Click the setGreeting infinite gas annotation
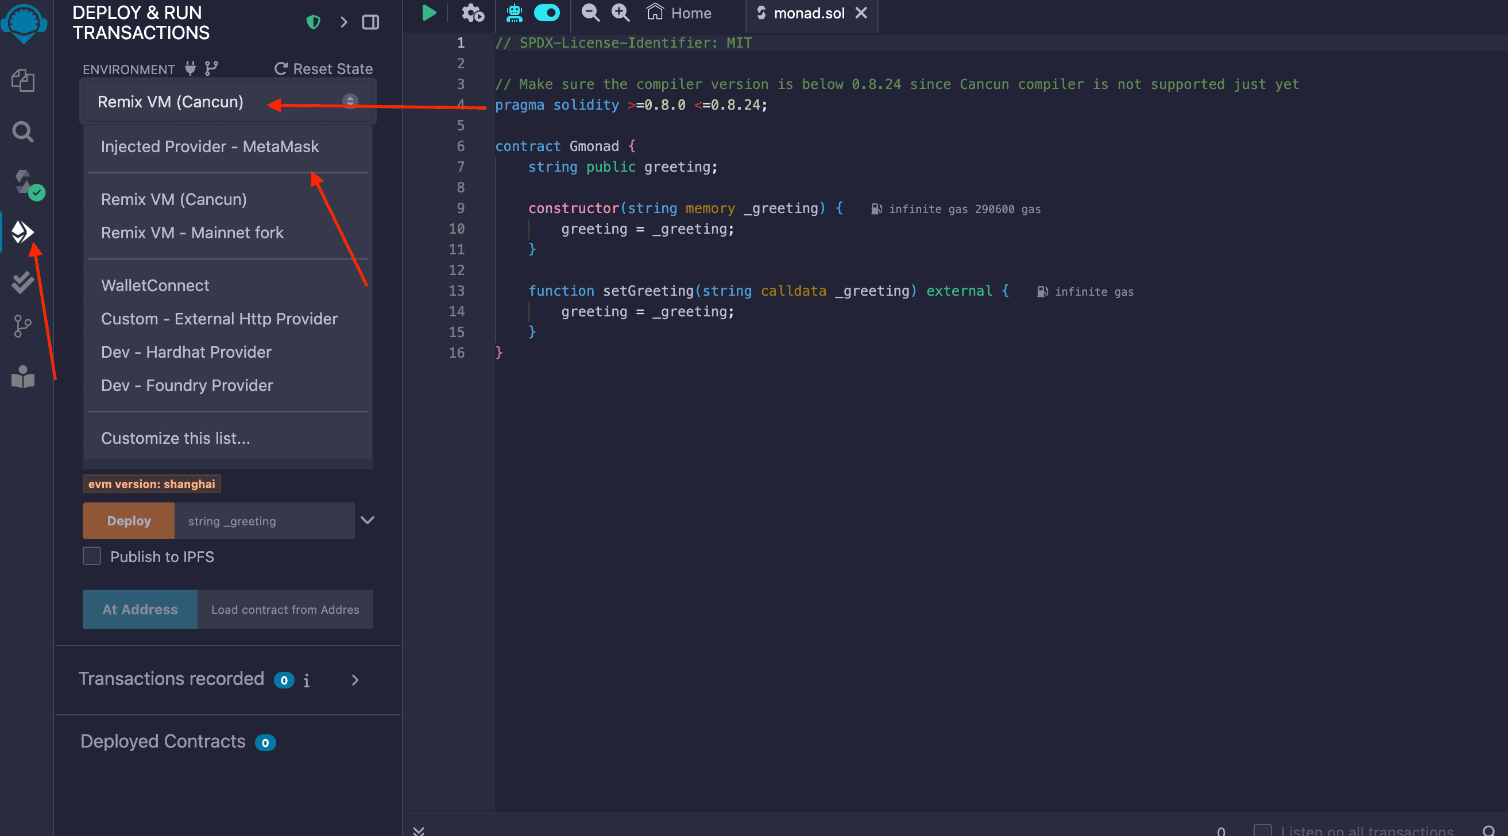This screenshot has width=1508, height=836. pos(1085,292)
